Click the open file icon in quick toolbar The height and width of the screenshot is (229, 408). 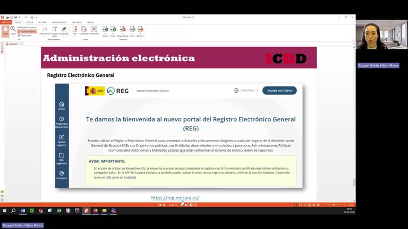point(7,17)
